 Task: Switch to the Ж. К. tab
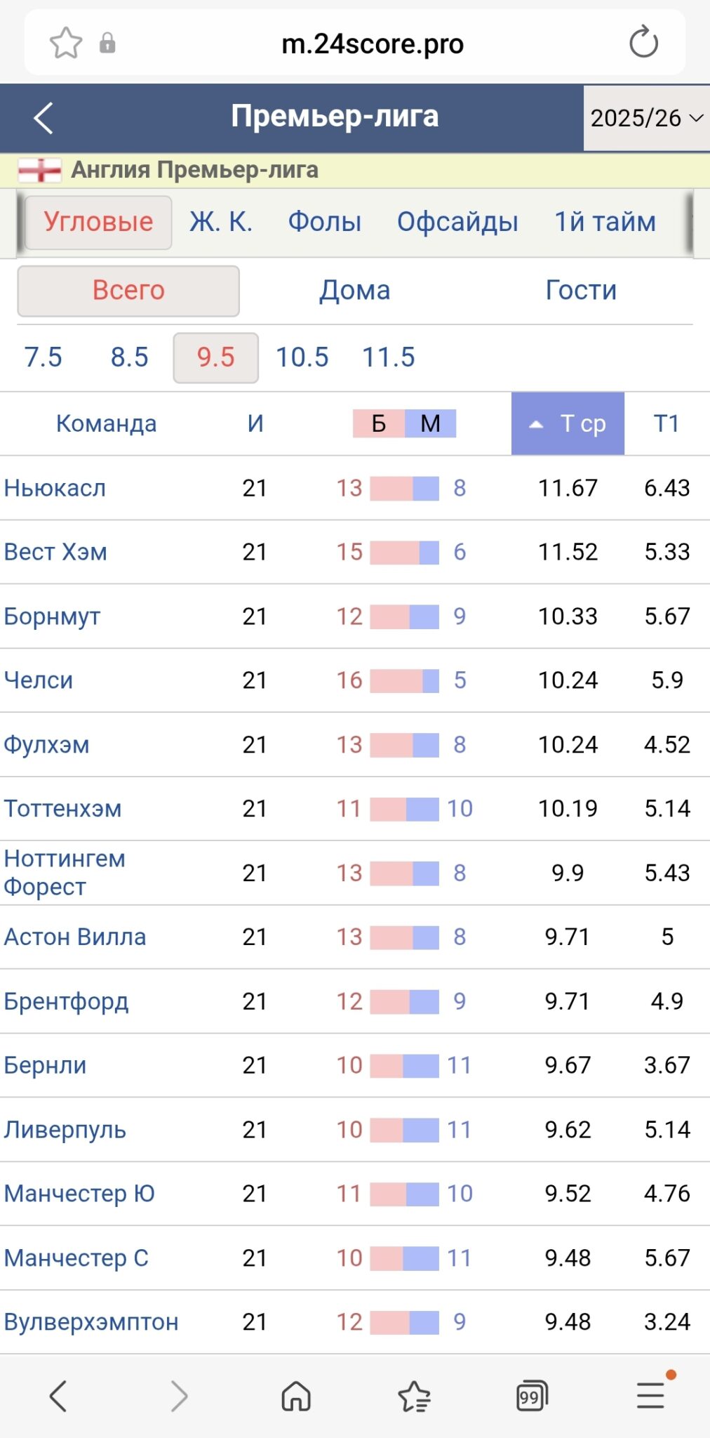click(x=220, y=222)
